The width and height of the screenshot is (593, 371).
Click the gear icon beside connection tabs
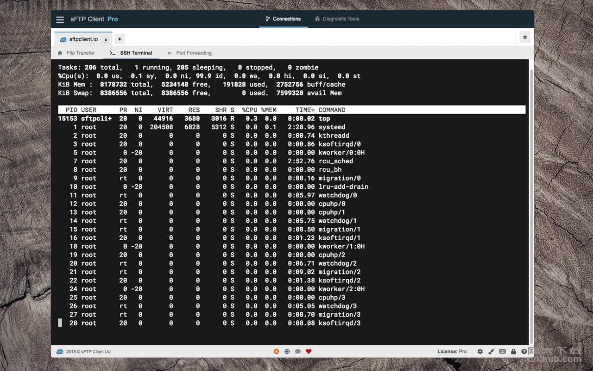pos(525,37)
